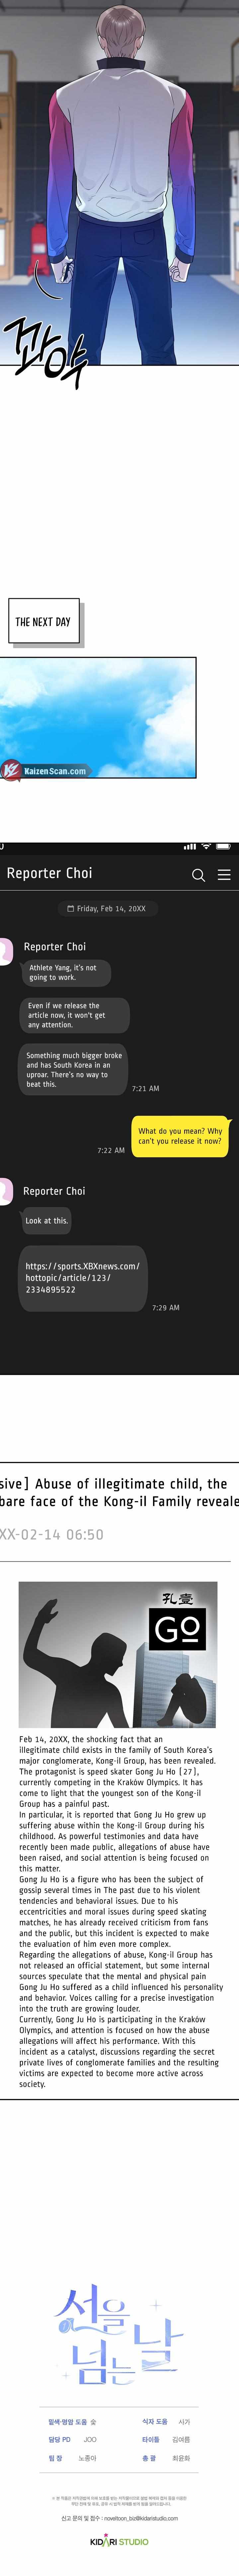The width and height of the screenshot is (239, 2576).
Task: Click the 'Reporter Choi' chat title
Action: [49, 873]
